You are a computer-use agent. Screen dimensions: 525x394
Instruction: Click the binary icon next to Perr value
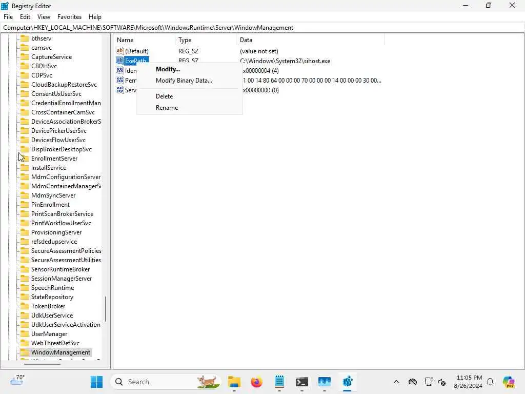coord(120,80)
